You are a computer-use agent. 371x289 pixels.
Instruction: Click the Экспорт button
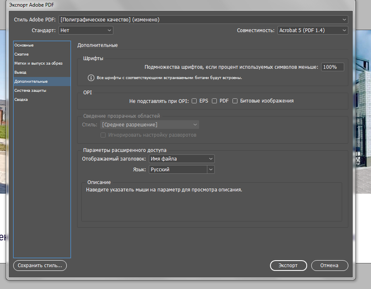[289, 266]
